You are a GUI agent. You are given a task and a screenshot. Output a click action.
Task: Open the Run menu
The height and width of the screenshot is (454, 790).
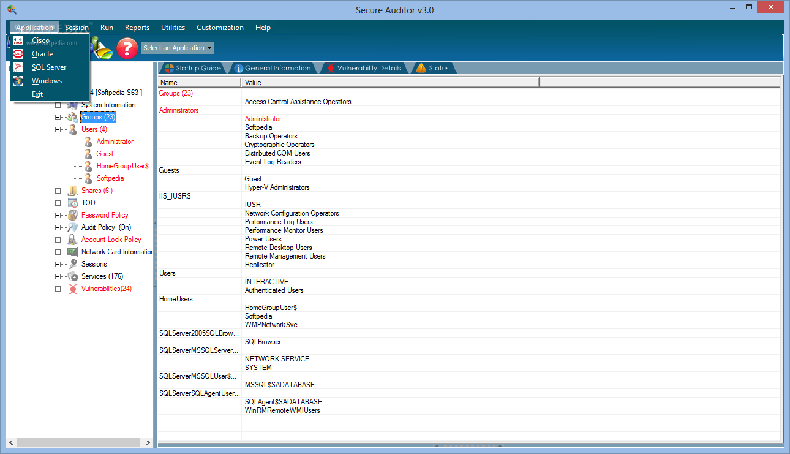click(x=107, y=28)
